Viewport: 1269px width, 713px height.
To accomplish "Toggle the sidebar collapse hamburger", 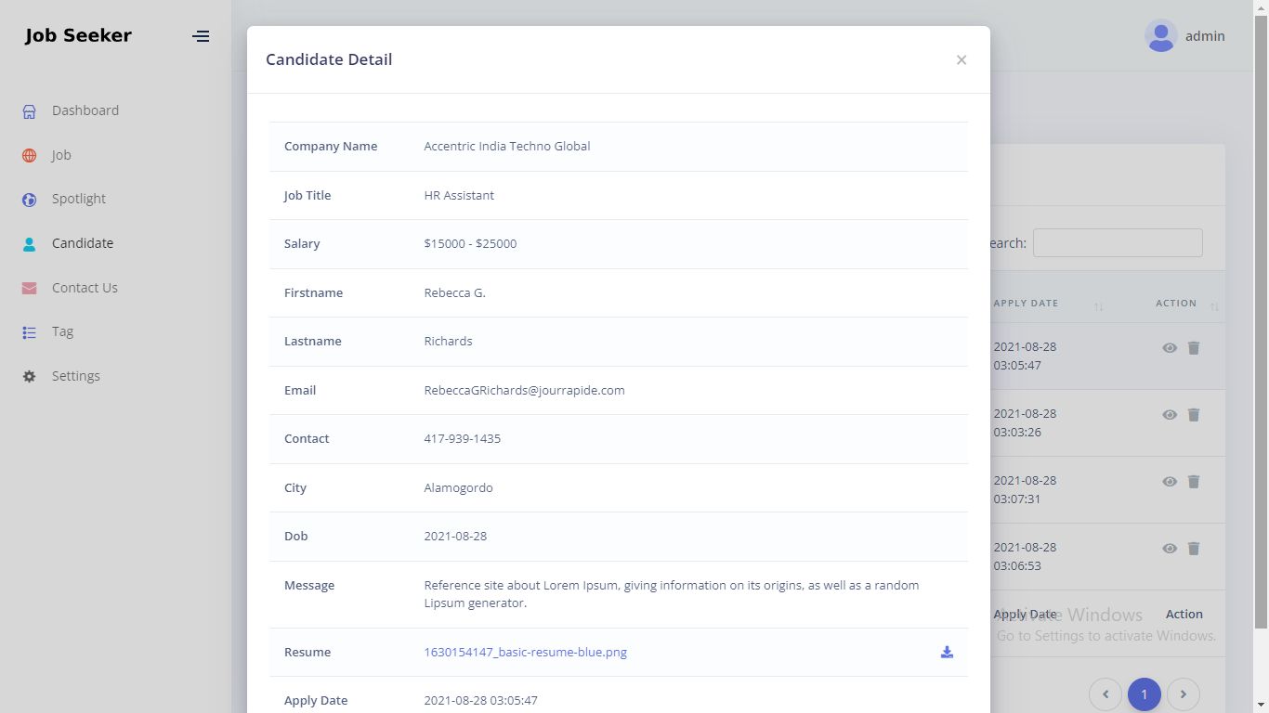I will click(201, 36).
